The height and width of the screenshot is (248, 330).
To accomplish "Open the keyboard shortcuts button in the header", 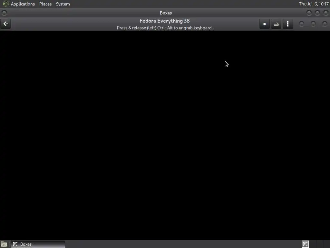I will (x=276, y=24).
